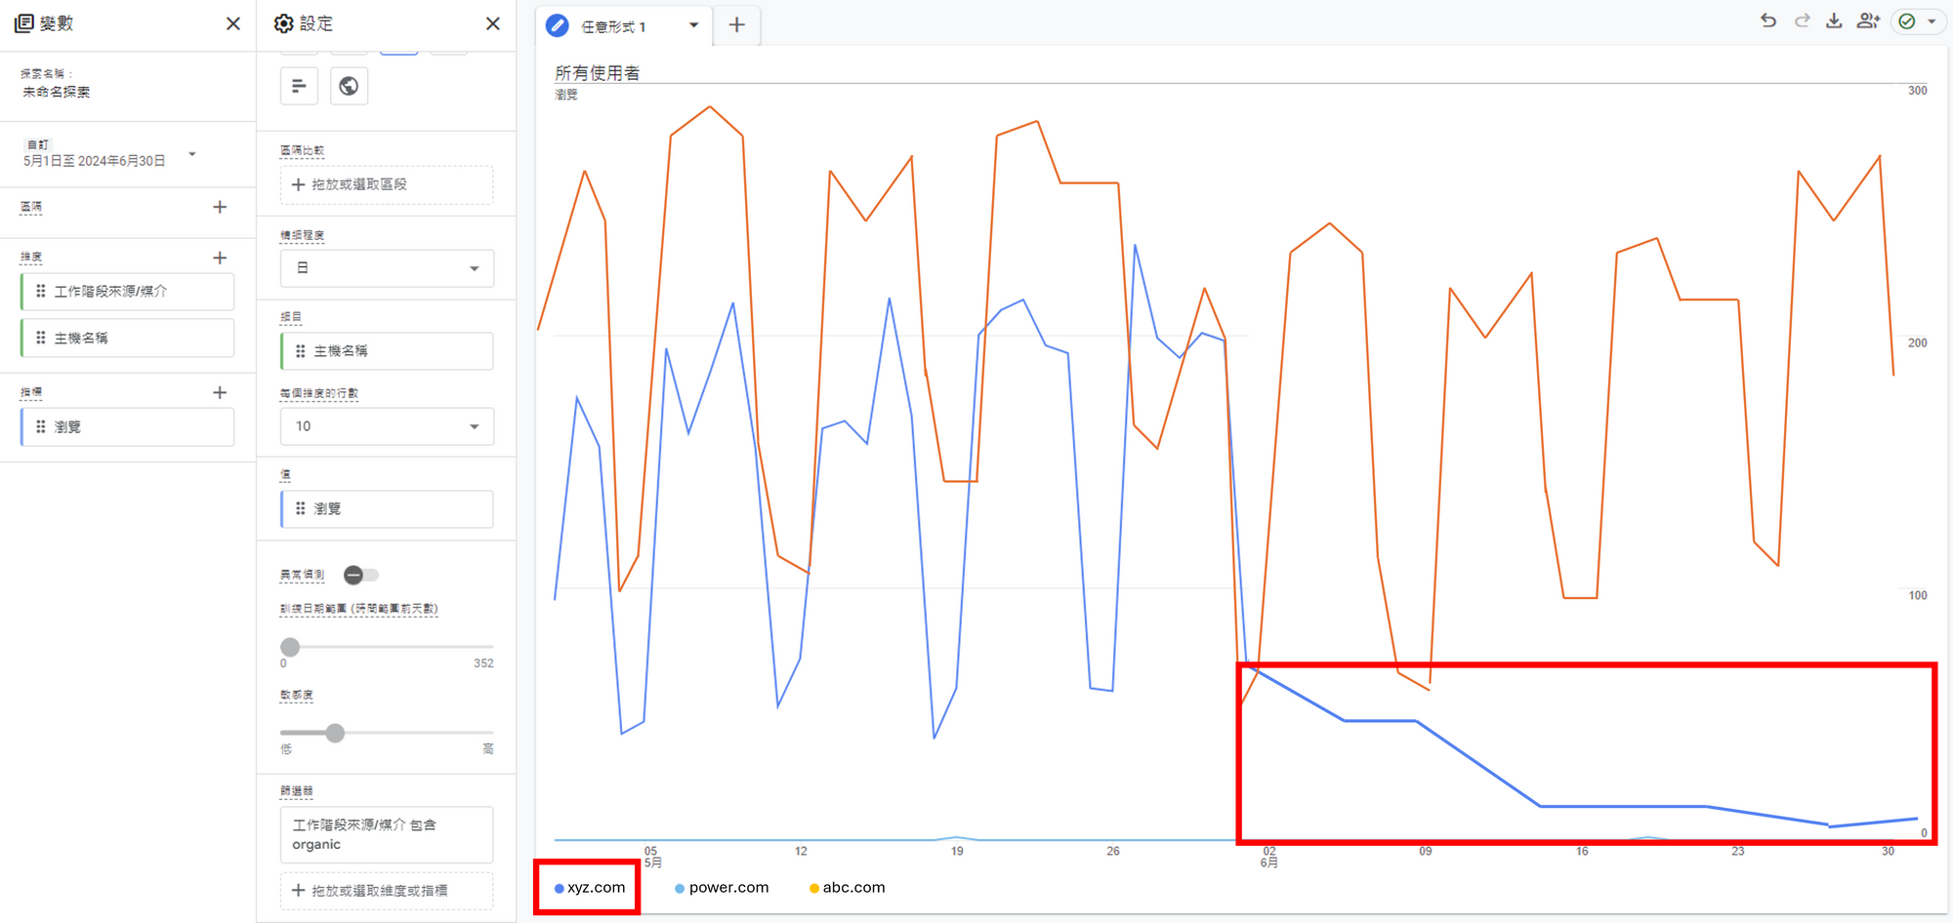Click the Variables panel icon
Screen dimensions: 1953x923
tap(24, 23)
